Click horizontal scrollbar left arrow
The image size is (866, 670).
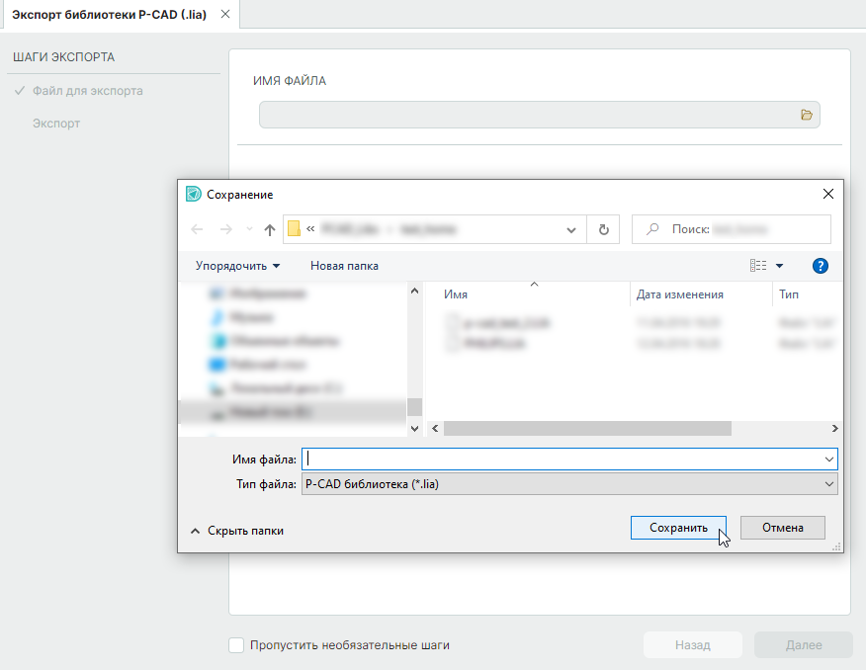435,428
